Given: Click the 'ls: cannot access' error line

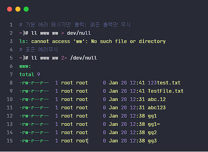Looking at the screenshot, I should coord(93,41).
